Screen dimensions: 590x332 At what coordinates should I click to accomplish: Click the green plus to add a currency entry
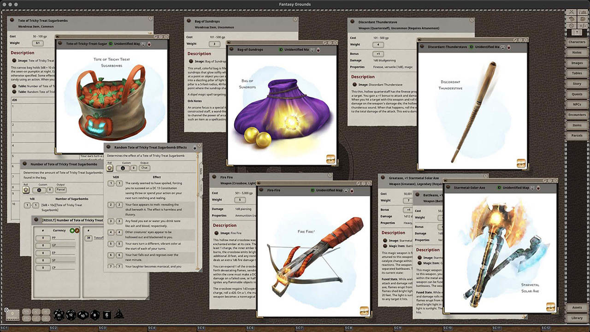click(x=72, y=231)
